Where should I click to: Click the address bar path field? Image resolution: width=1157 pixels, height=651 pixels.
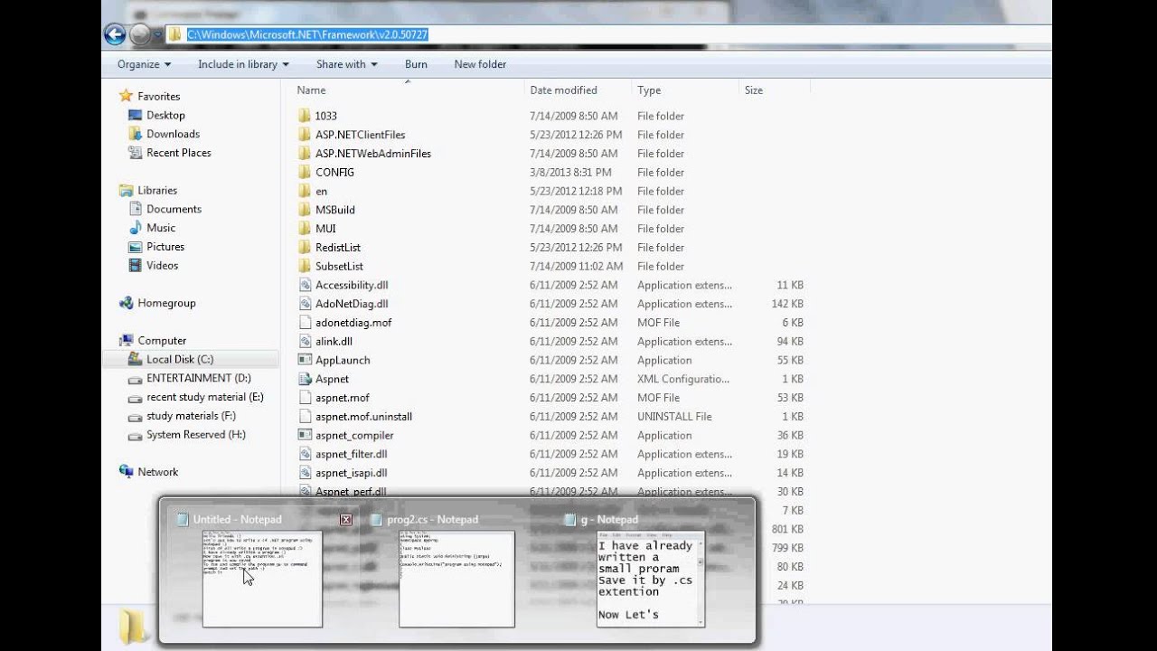(608, 34)
